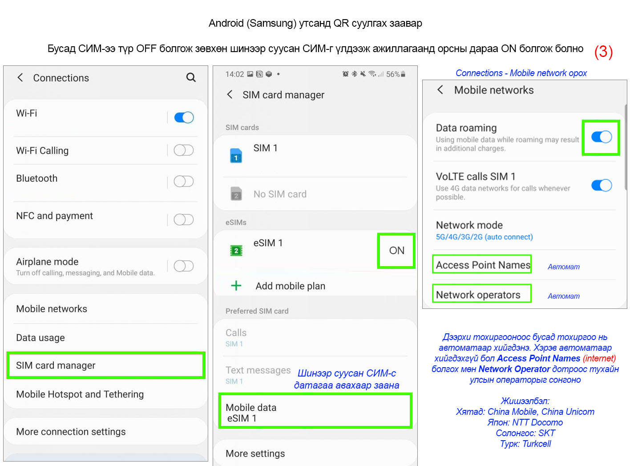Toggle VoLTE calls SIM 1 switch

[x=601, y=186]
